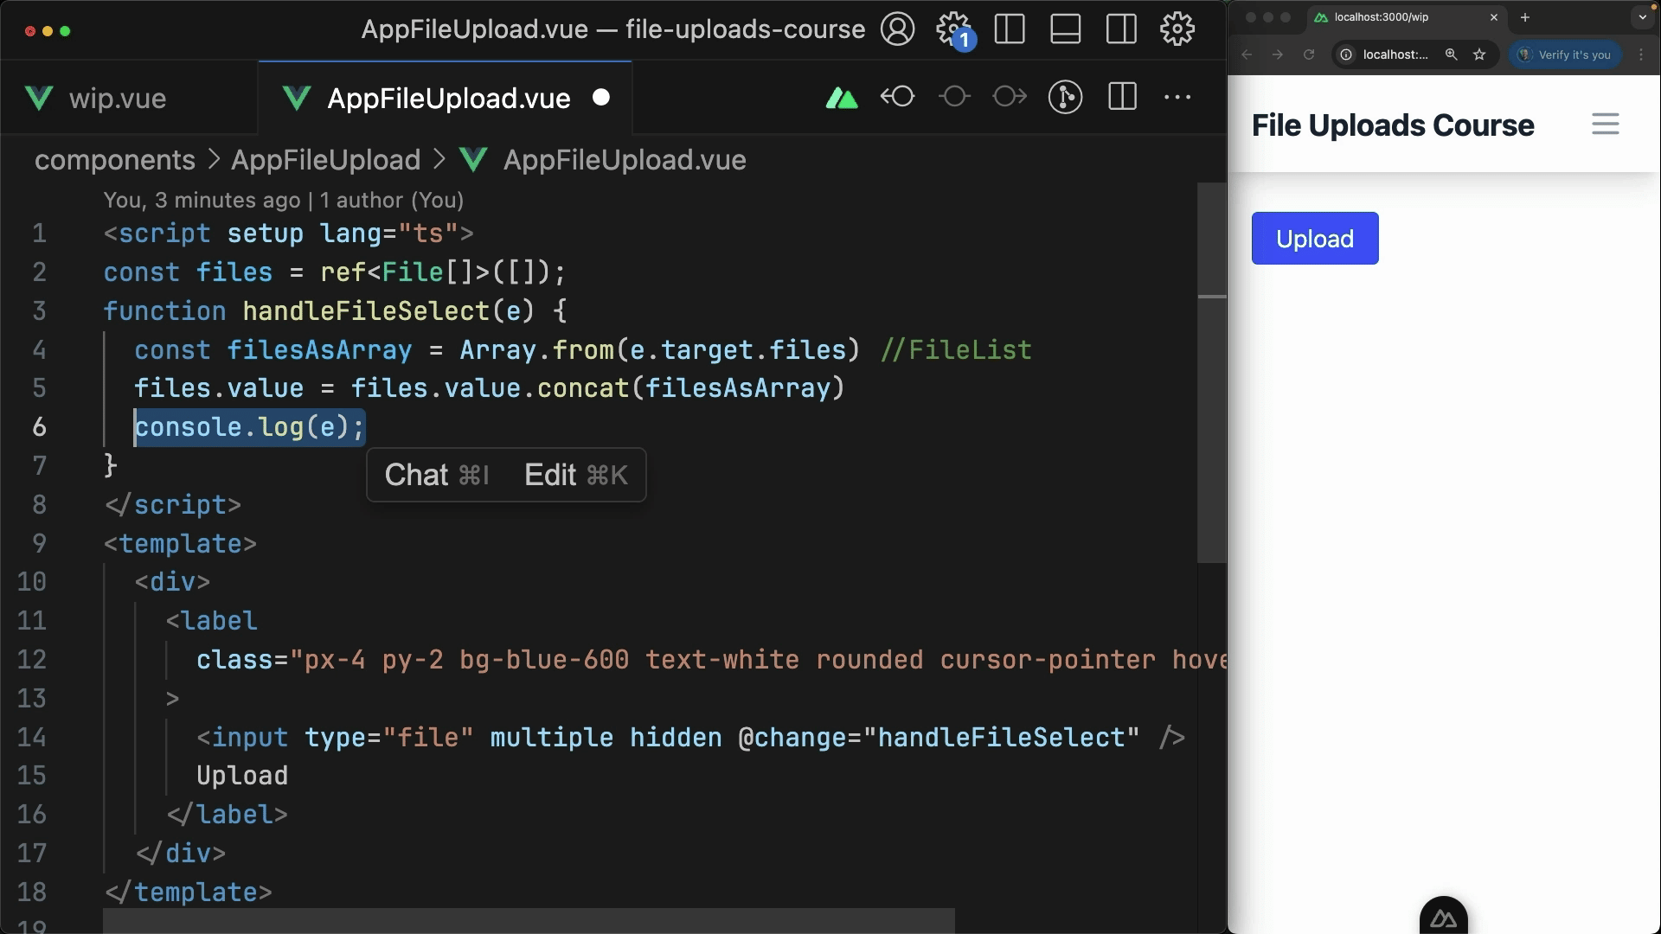Go to the previous change using the left-arrow icon

pos(897,97)
